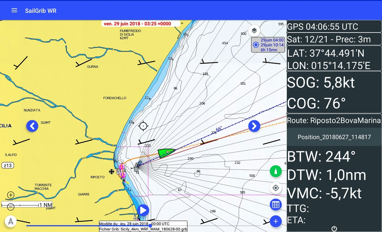Select the 29juin routing radio button
This screenshot has width=382, height=232.
click(x=256, y=45)
